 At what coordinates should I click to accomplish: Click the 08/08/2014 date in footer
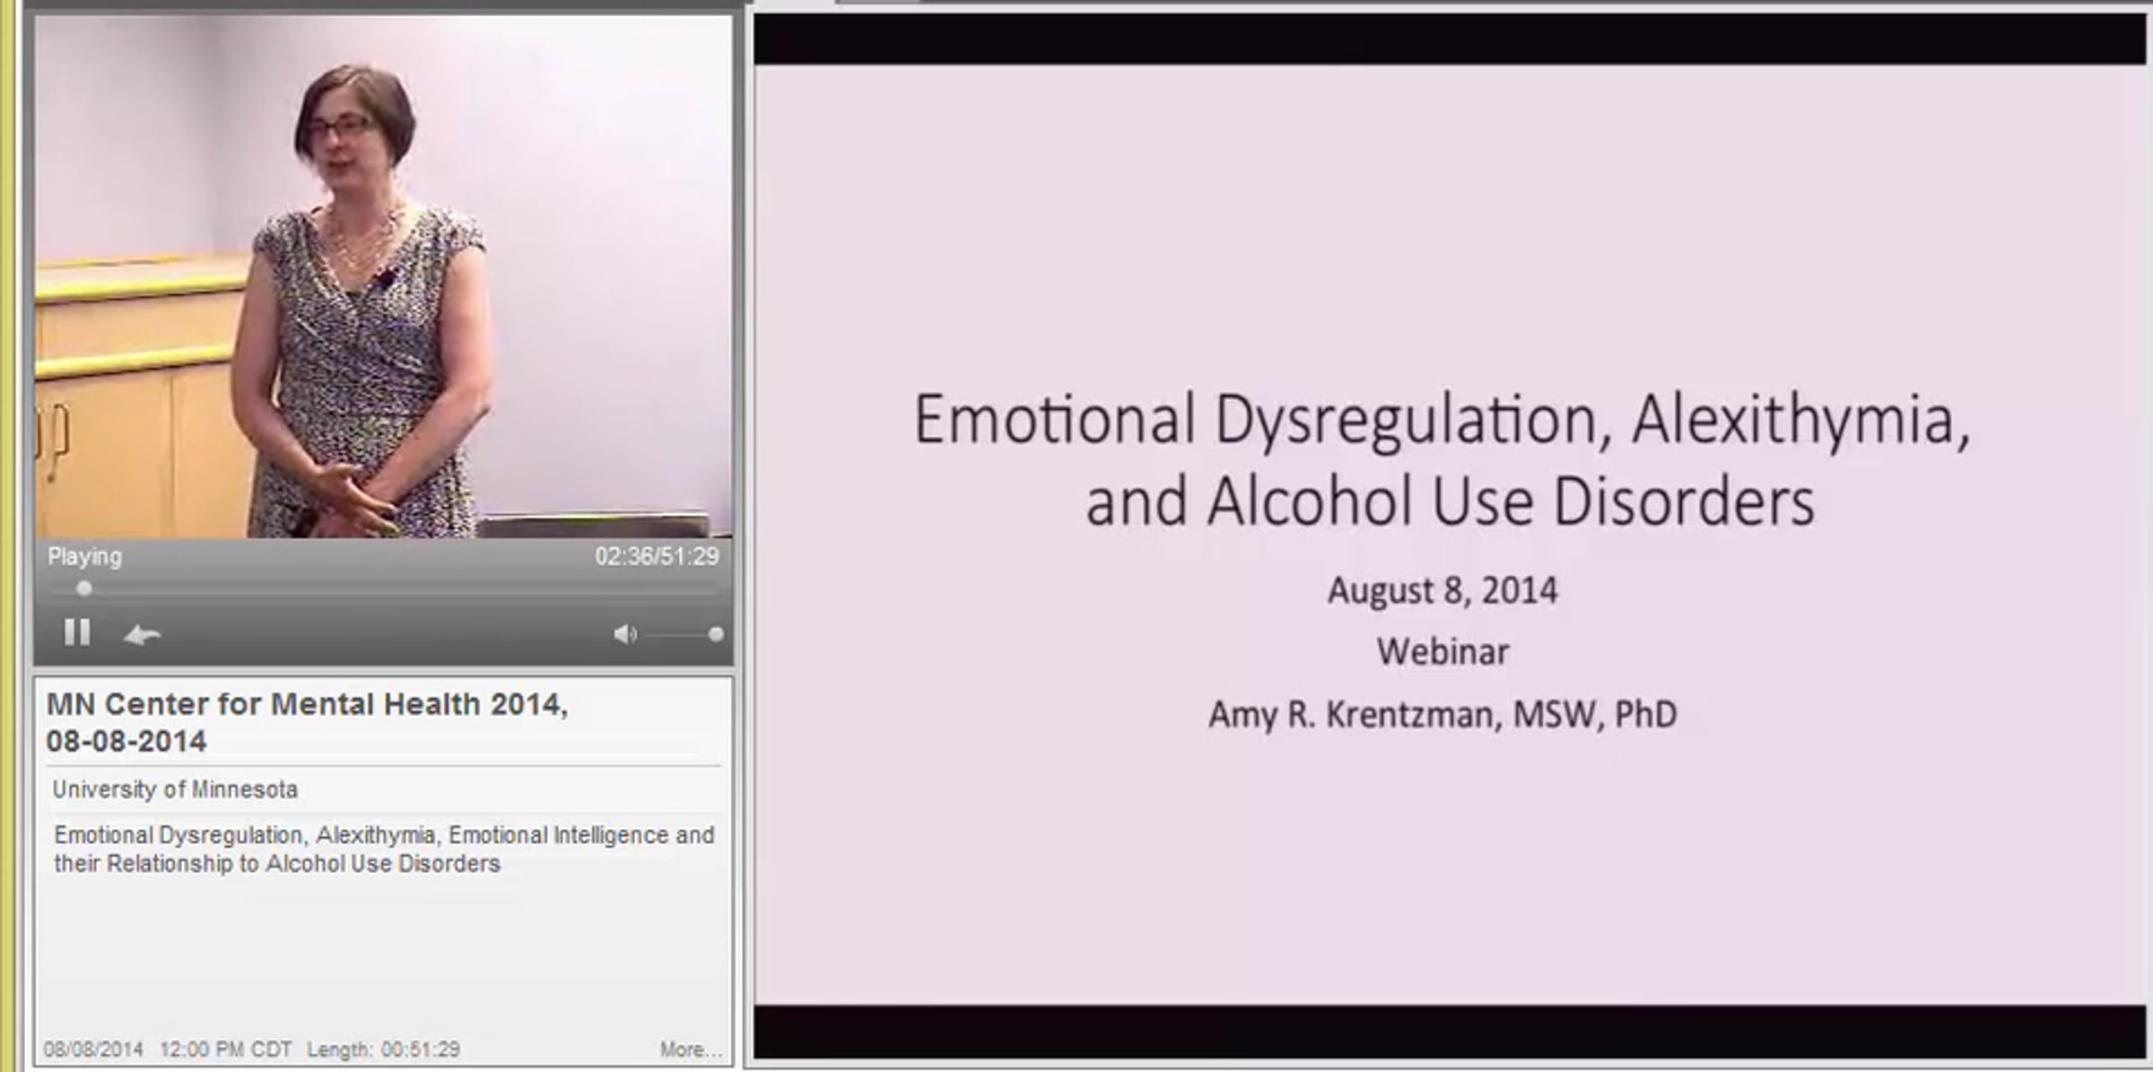click(93, 1050)
